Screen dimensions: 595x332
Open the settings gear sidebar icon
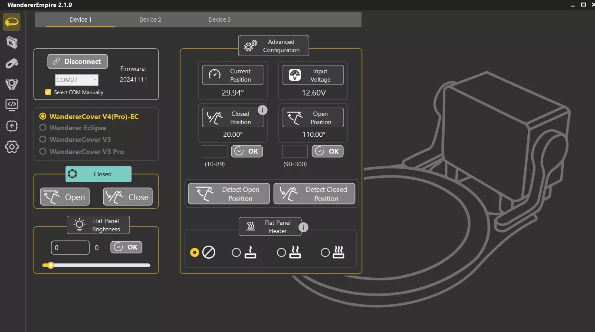point(12,147)
